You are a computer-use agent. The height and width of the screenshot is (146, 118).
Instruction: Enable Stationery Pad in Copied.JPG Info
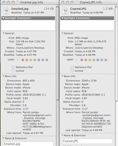coord(72,67)
